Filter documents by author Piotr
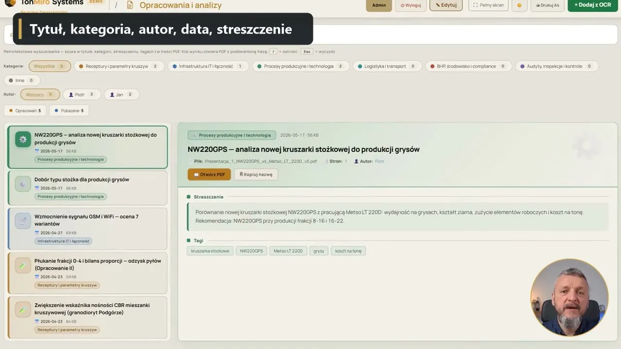Viewport: 621px width, 349px height. (82, 95)
